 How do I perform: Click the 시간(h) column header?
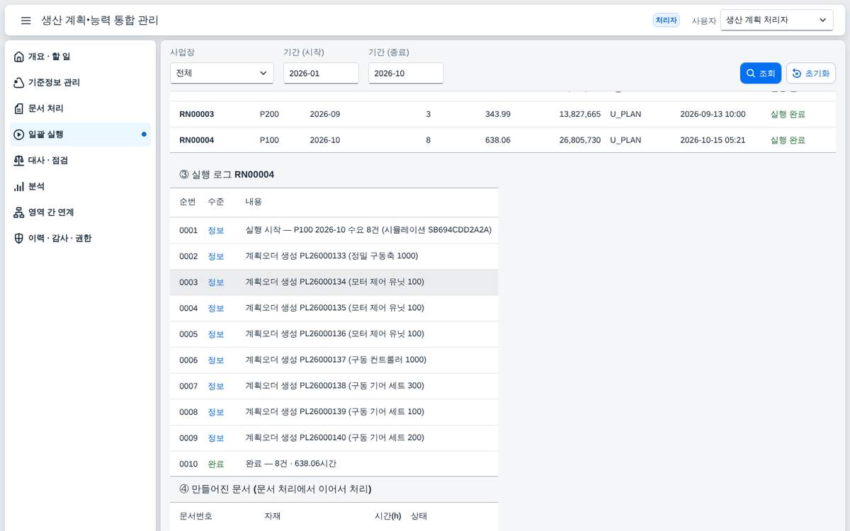click(387, 516)
